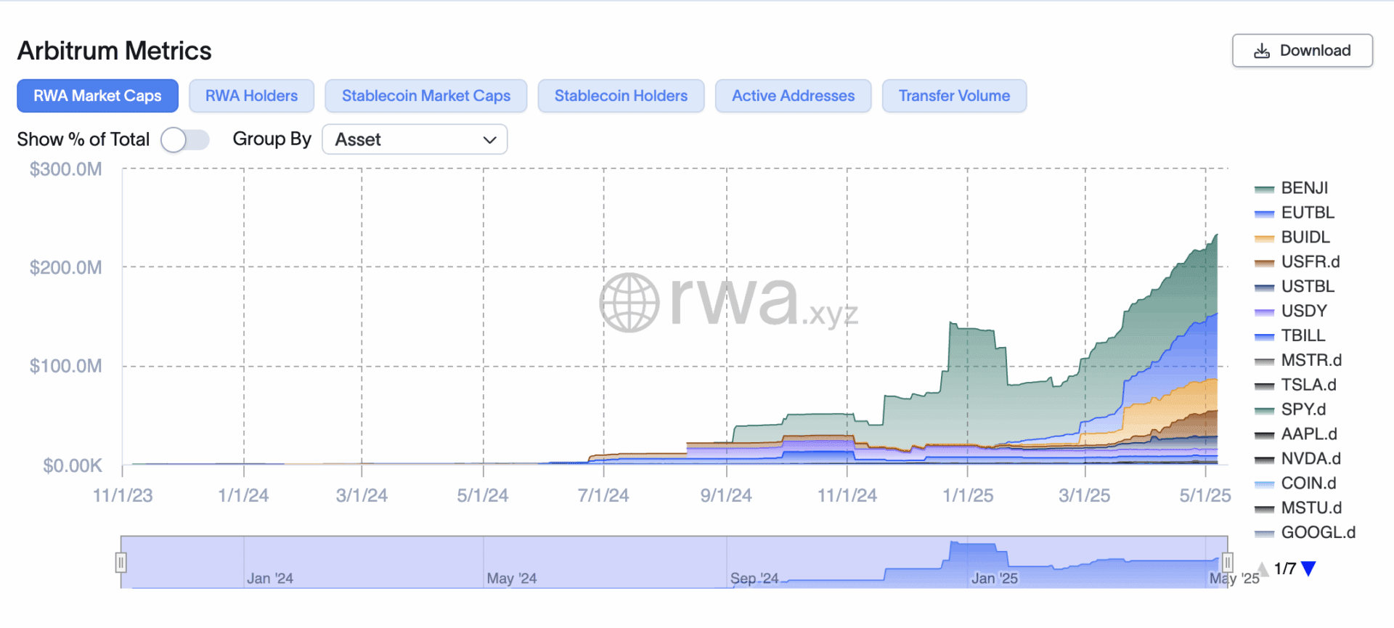Click COIN.d legend label
The image size is (1394, 628).
(x=1308, y=484)
